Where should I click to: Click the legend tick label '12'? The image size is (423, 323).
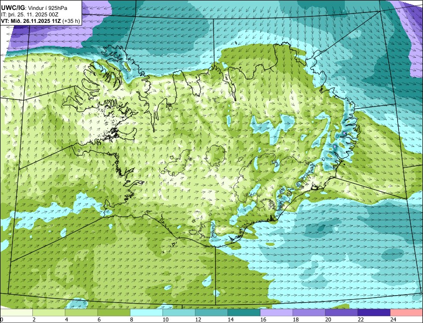198,320
